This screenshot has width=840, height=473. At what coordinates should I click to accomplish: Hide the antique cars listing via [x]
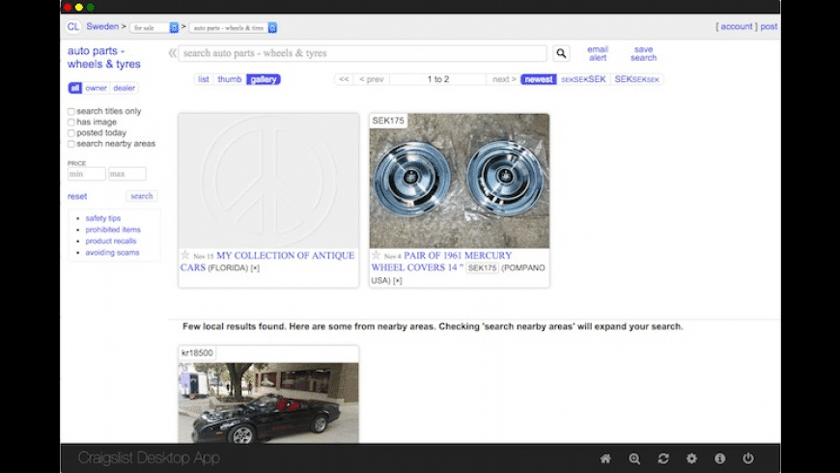pyautogui.click(x=255, y=267)
